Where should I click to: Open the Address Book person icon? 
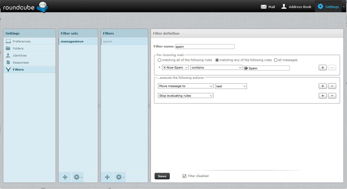tap(284, 7)
